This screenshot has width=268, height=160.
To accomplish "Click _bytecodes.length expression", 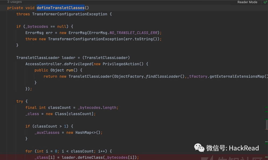I will (97, 108).
